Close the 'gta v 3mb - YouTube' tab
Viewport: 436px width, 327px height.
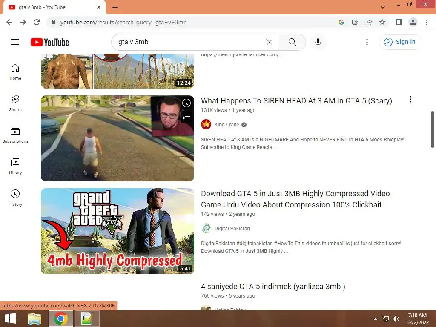tap(99, 7)
